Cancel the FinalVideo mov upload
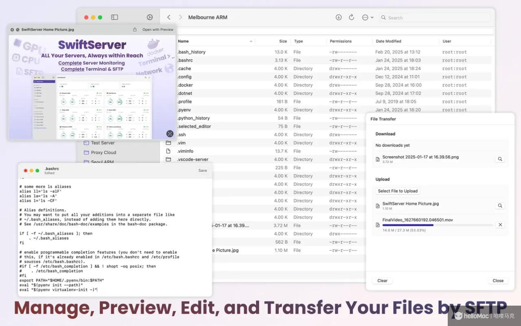521x326 pixels. click(500, 225)
